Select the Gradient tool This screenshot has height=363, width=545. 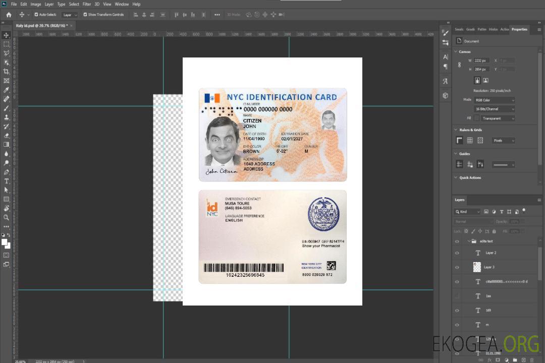pyautogui.click(x=6, y=144)
